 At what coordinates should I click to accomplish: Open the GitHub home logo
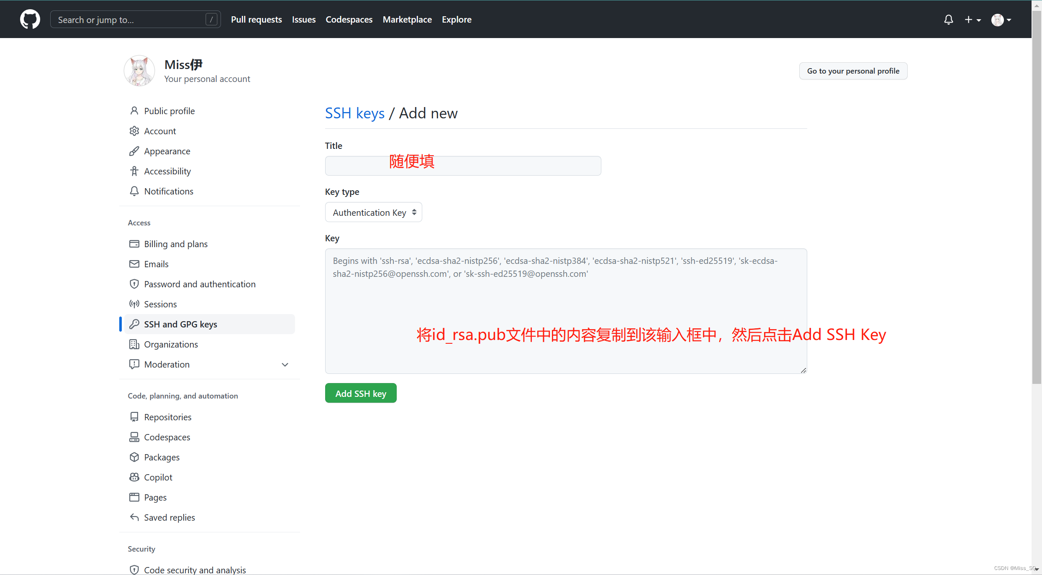coord(30,19)
